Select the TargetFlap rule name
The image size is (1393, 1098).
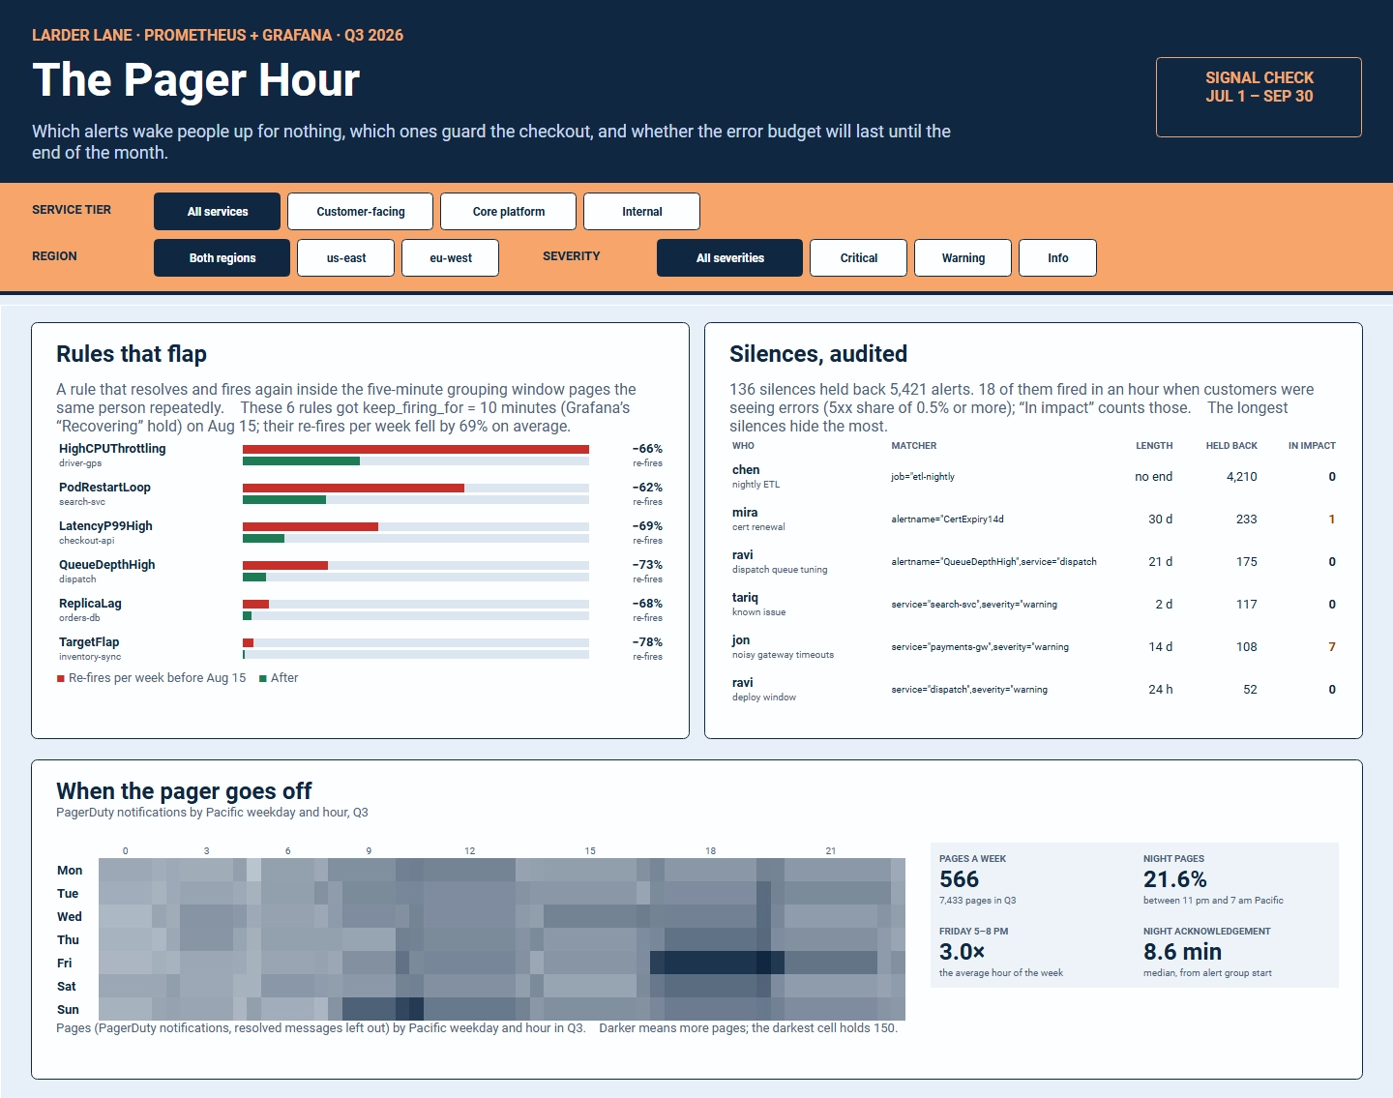pos(89,642)
